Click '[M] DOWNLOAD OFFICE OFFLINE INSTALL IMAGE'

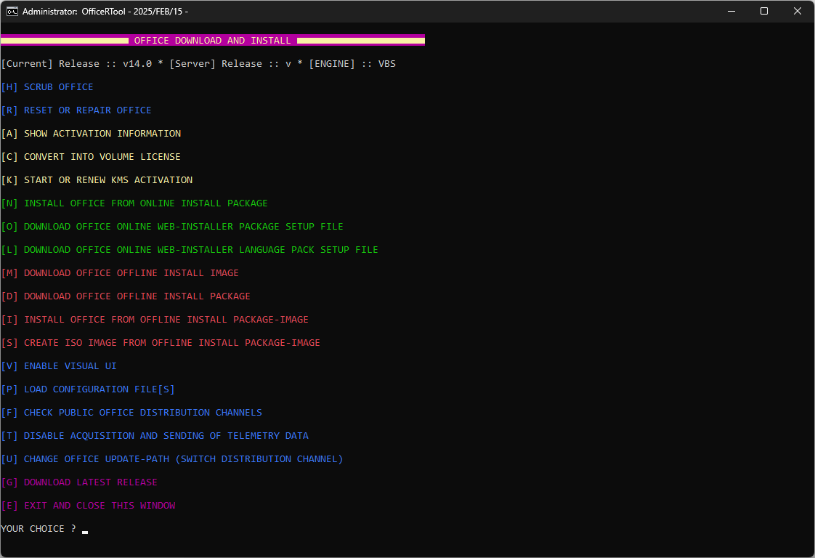(120, 273)
